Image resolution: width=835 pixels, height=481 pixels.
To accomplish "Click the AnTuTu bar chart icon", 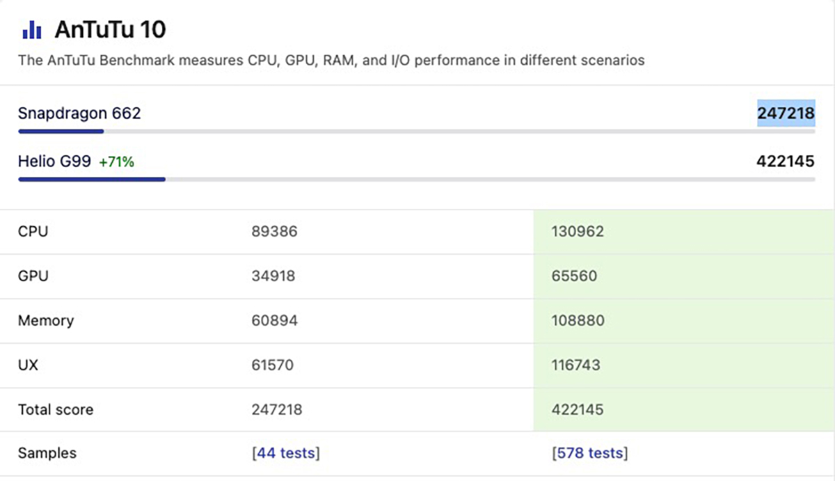I will tap(32, 30).
